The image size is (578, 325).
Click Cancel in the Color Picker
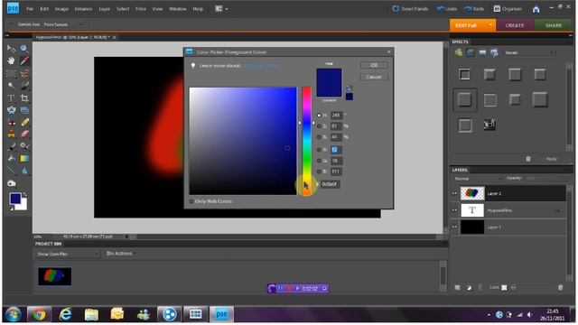point(374,77)
